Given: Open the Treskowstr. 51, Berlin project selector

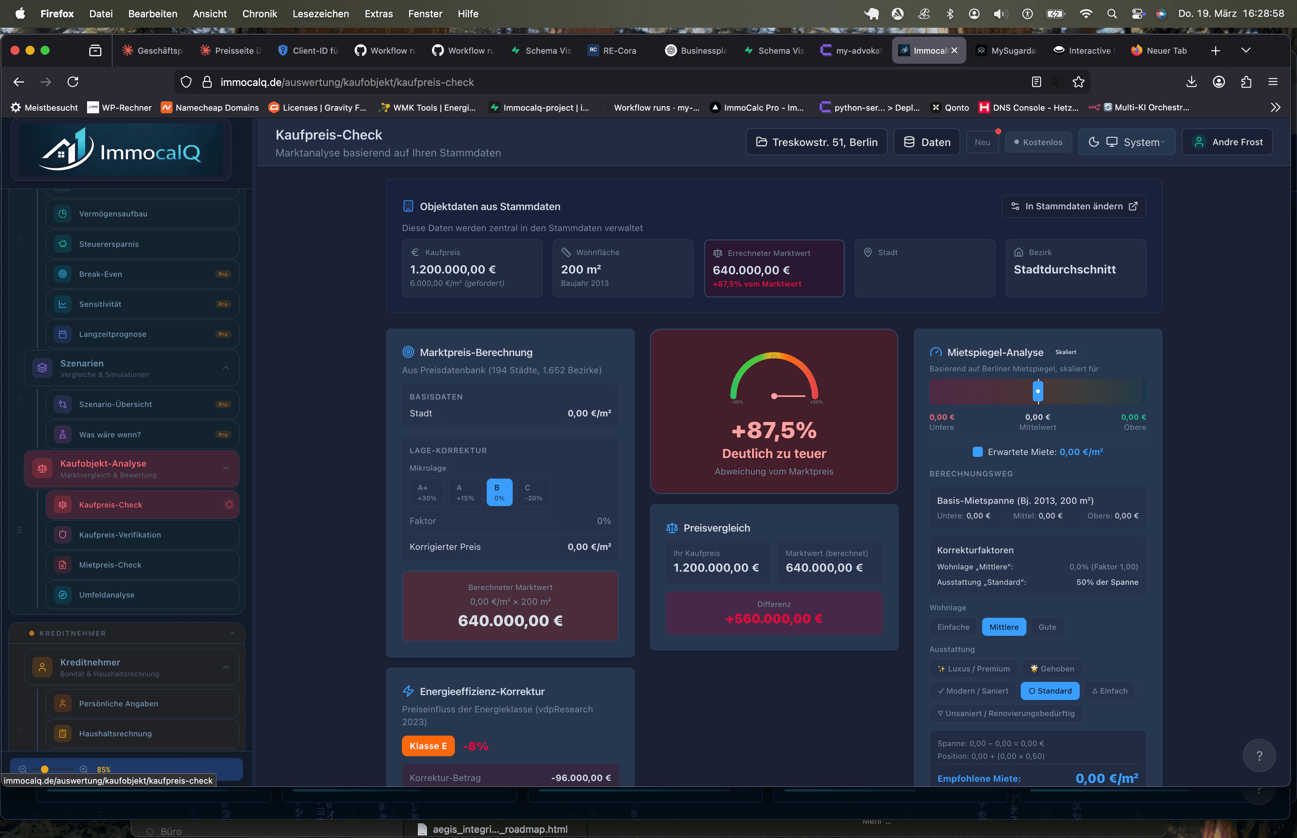Looking at the screenshot, I should click(816, 142).
